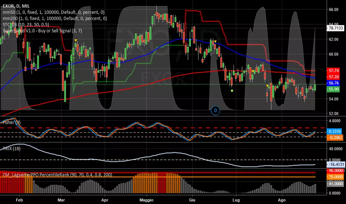This screenshot has height=204, width=346.
Task: Click the Ago label on time axis
Action: (x=281, y=200)
